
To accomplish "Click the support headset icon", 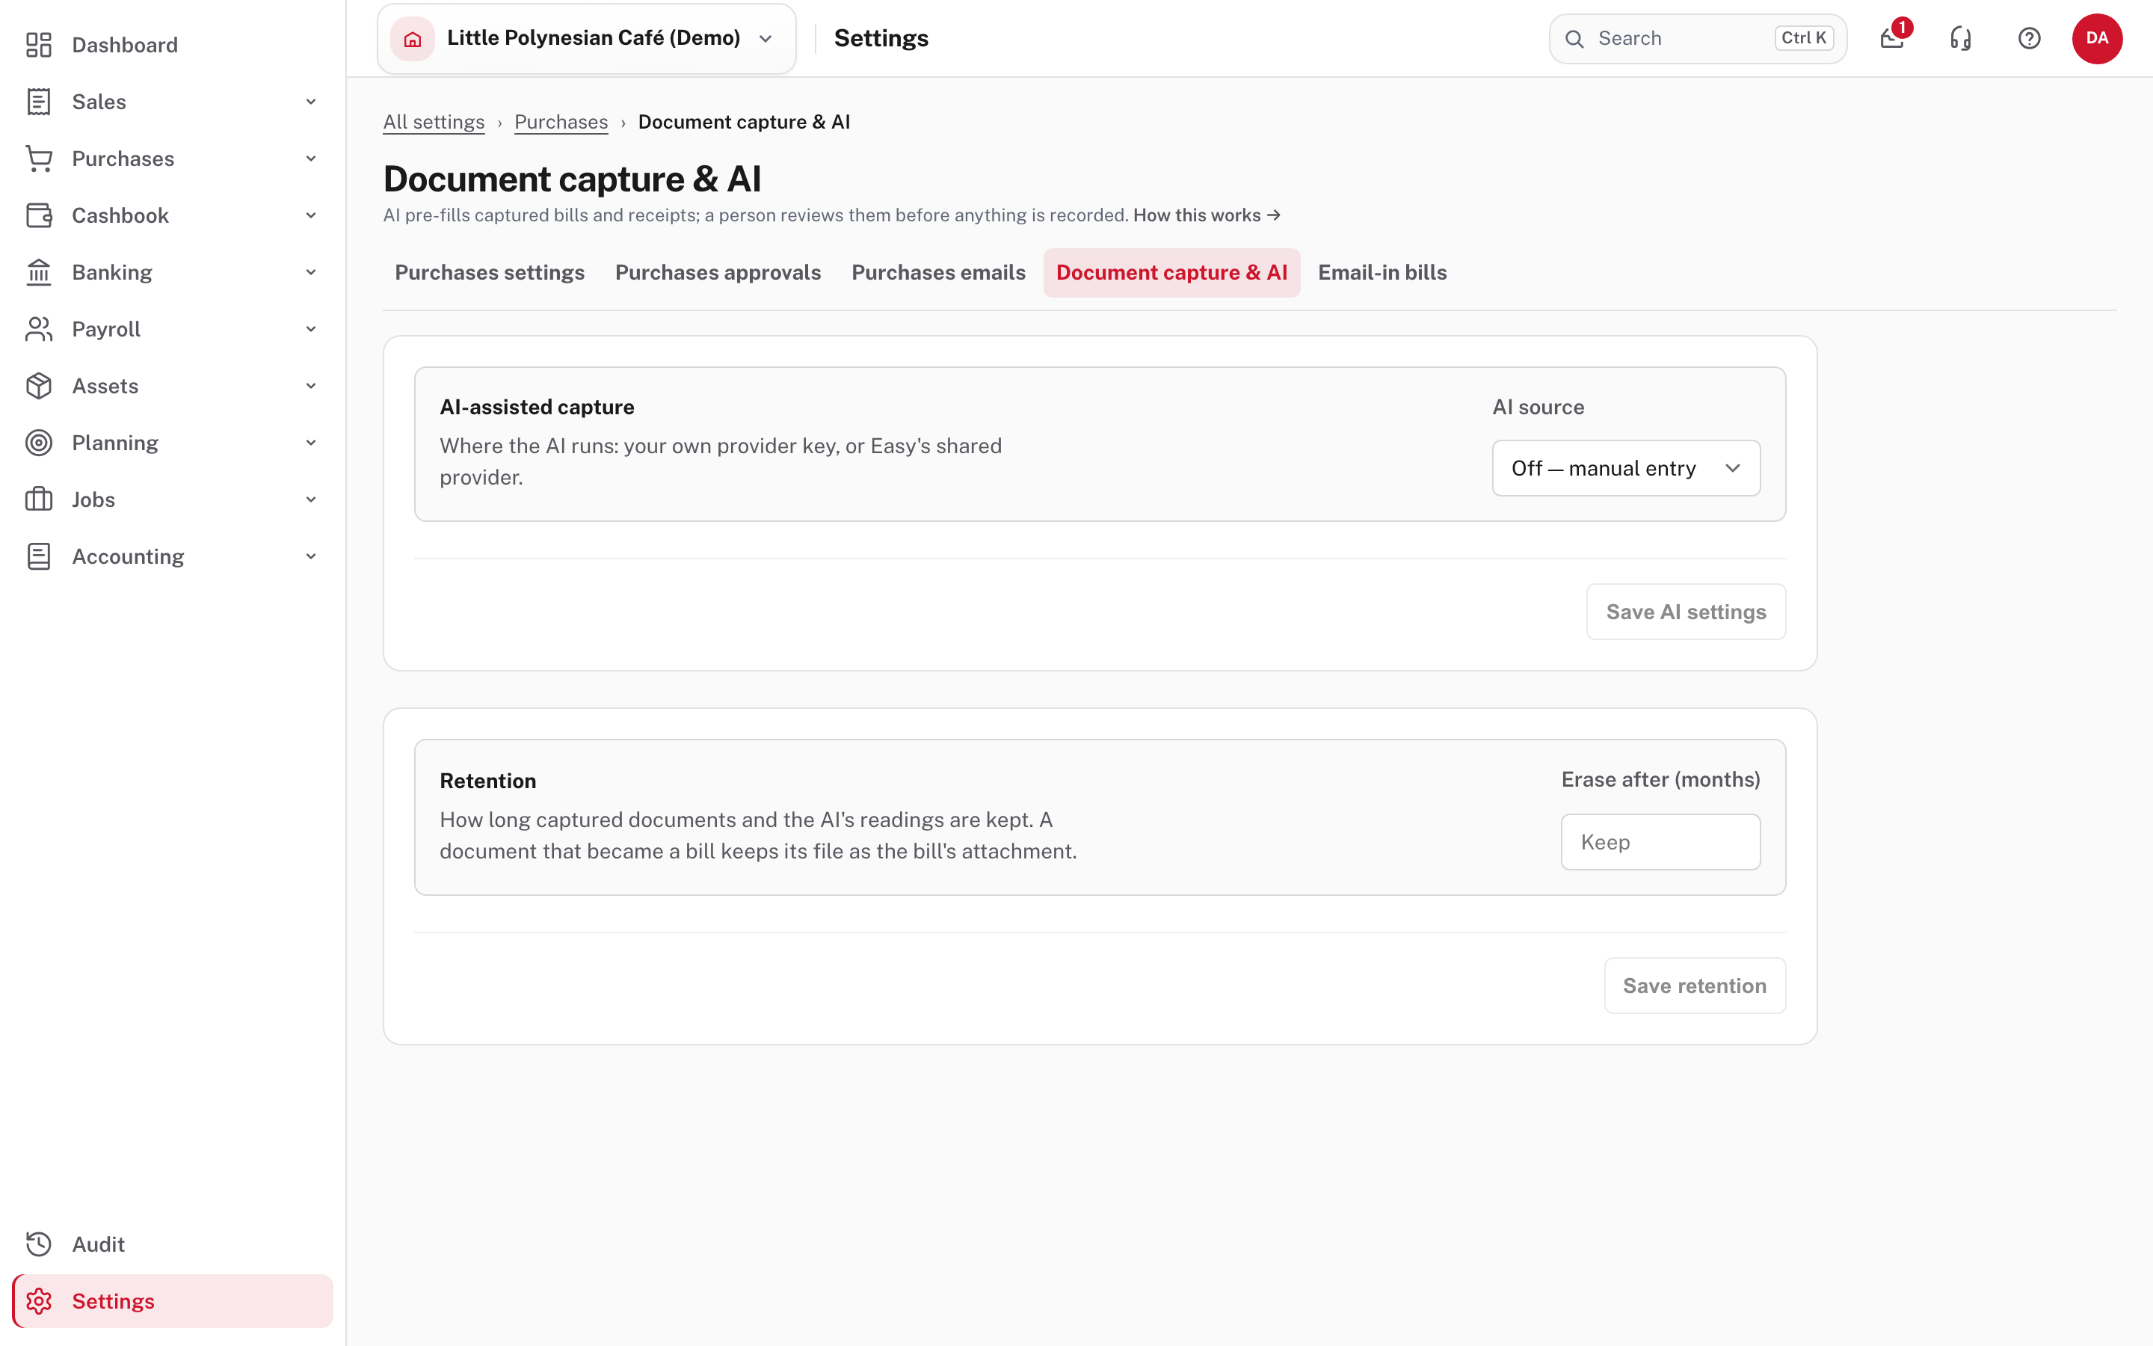I will click(1961, 38).
